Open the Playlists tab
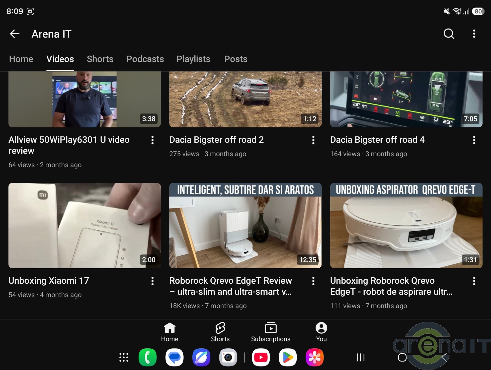Screen dimensions: 491x370 point(193,59)
